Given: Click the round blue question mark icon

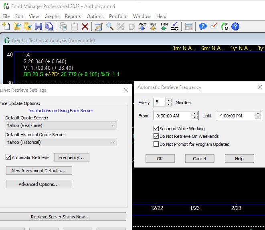Looking at the screenshot, I should 235,26.
